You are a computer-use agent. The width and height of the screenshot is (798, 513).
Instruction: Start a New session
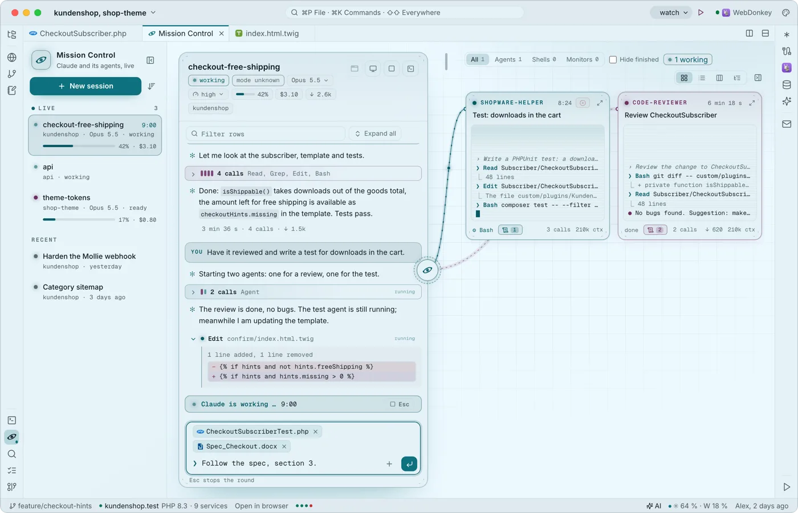[85, 86]
